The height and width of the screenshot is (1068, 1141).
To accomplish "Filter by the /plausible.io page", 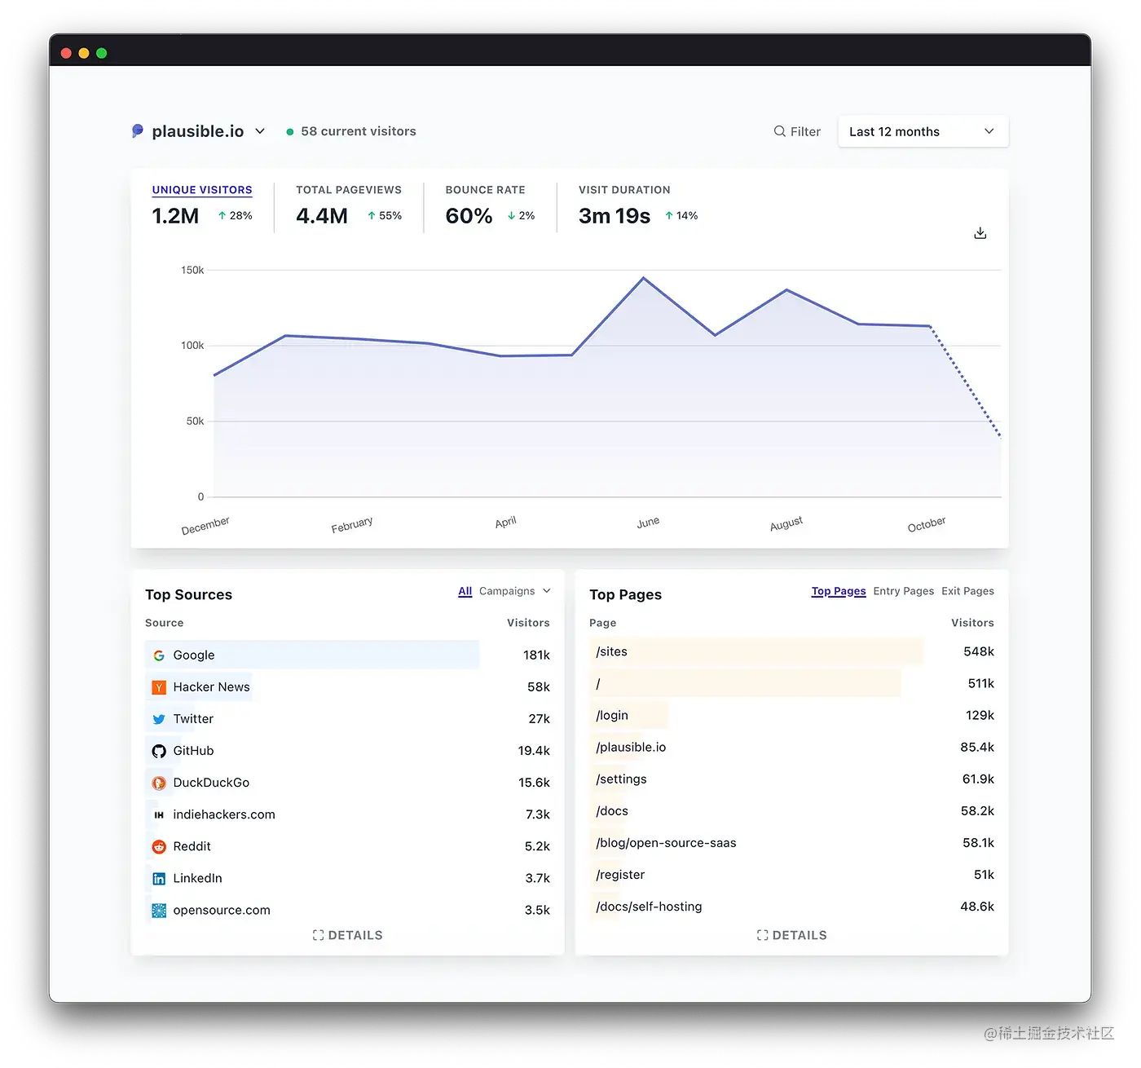I will click(631, 747).
